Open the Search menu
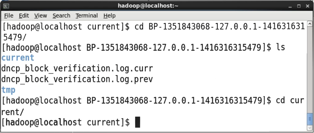The width and height of the screenshot is (314, 133). [61, 16]
